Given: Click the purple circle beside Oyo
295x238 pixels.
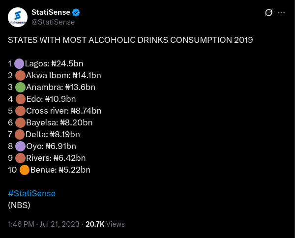Looking at the screenshot, I should click(x=20, y=146).
